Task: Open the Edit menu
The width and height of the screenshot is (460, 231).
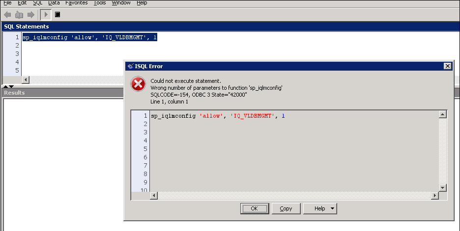Action: pos(22,2)
